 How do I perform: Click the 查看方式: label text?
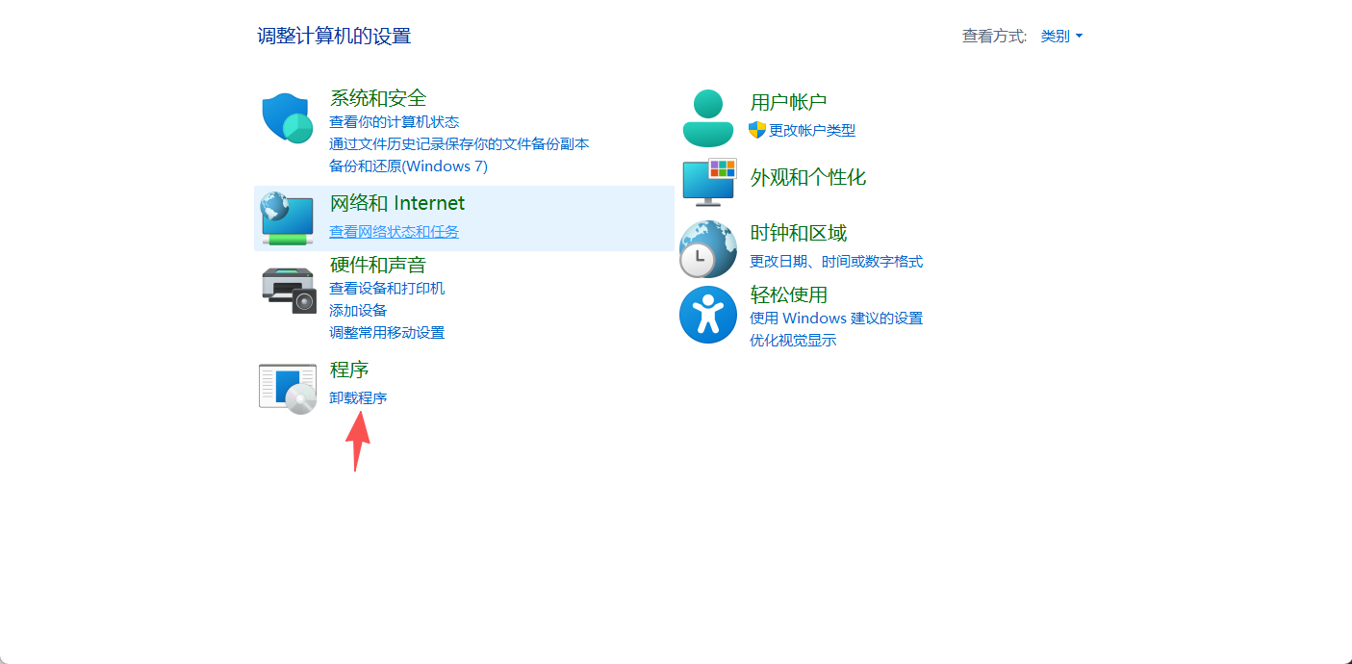point(995,36)
